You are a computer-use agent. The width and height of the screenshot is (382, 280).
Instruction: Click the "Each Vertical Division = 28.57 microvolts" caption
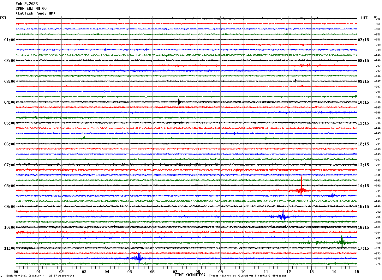point(40,276)
